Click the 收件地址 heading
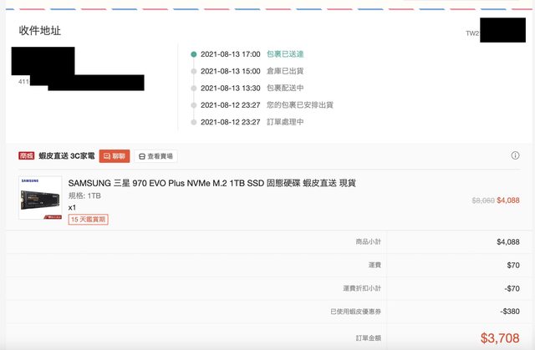 (x=40, y=31)
